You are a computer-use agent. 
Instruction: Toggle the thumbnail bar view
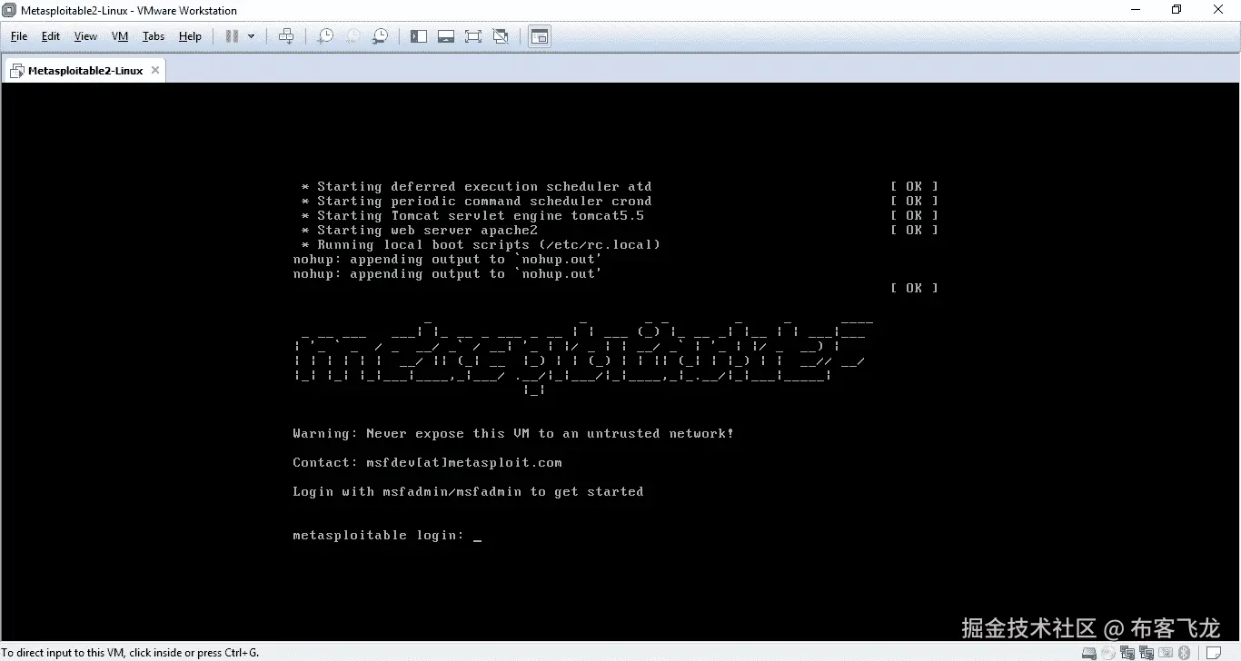point(446,36)
